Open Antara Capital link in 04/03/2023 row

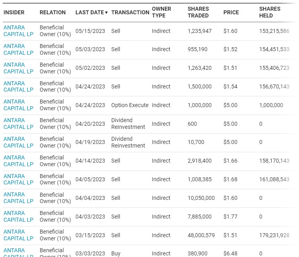18,217
